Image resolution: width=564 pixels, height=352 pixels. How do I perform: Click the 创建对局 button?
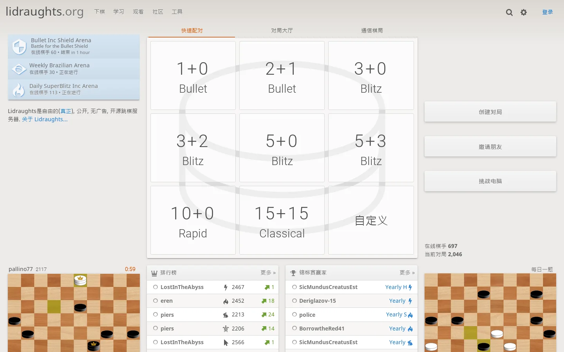[x=490, y=111]
